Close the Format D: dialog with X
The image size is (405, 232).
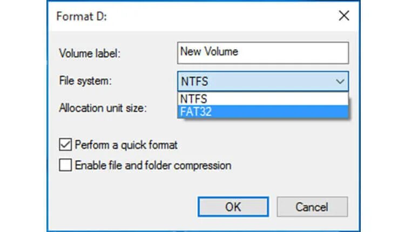(343, 16)
